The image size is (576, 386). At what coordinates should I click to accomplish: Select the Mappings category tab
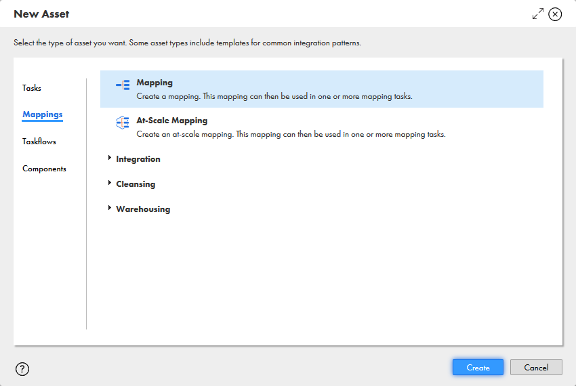[x=42, y=114]
